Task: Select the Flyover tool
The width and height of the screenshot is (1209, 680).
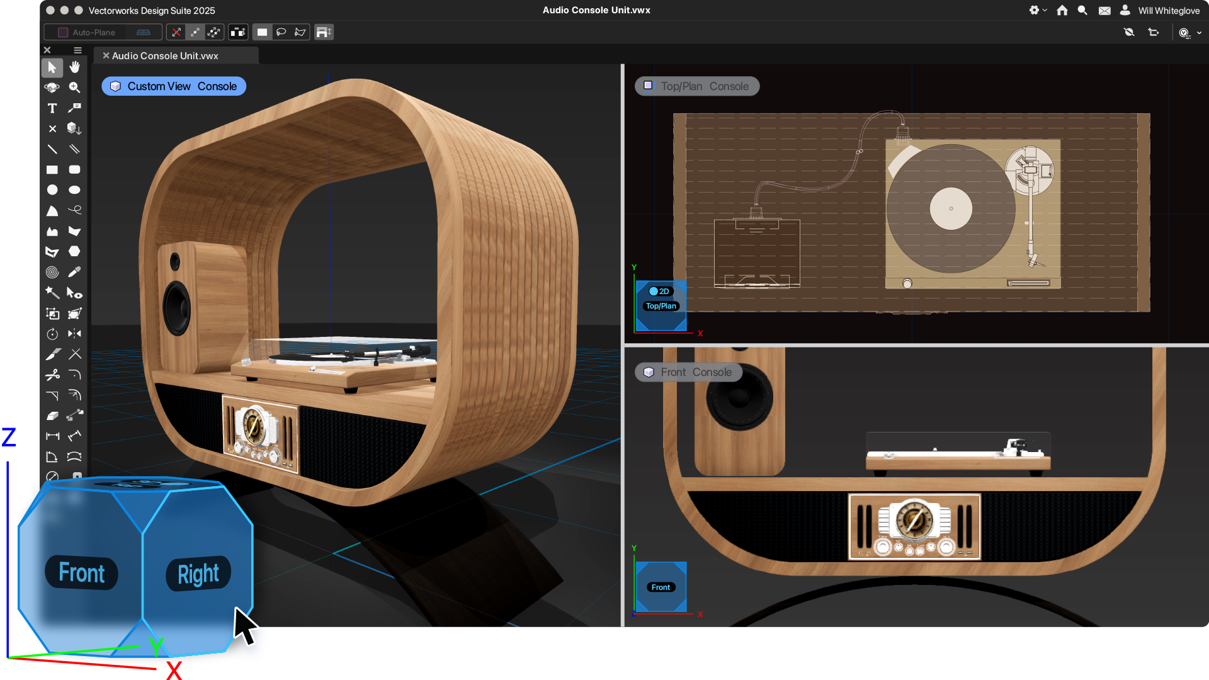Action: click(52, 88)
